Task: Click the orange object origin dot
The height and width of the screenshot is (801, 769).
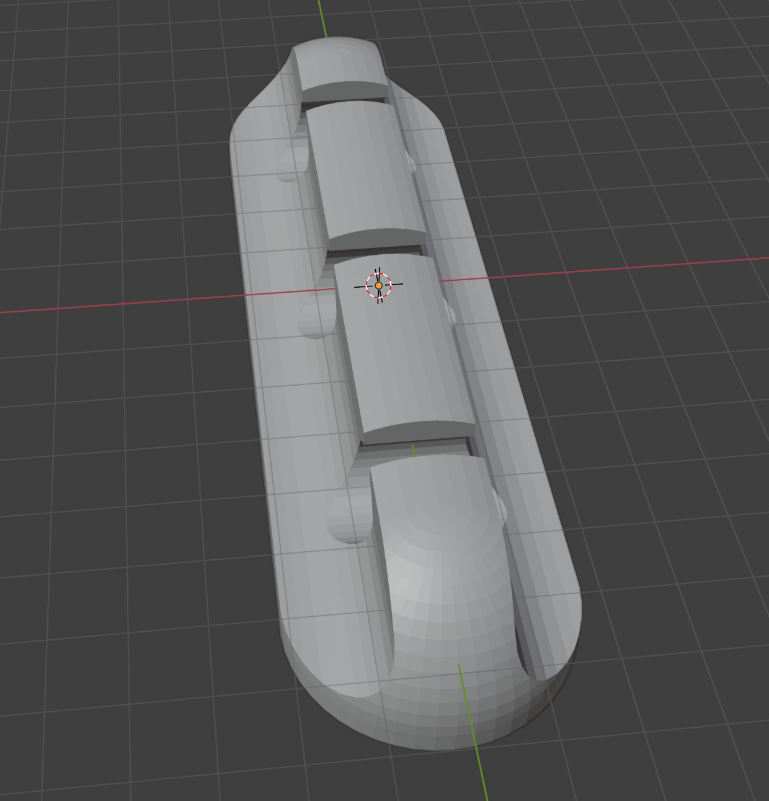Action: 379,285
